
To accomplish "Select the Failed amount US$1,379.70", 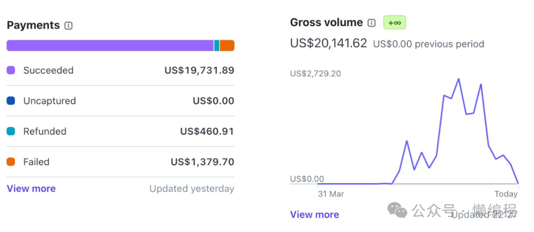I will pos(202,162).
